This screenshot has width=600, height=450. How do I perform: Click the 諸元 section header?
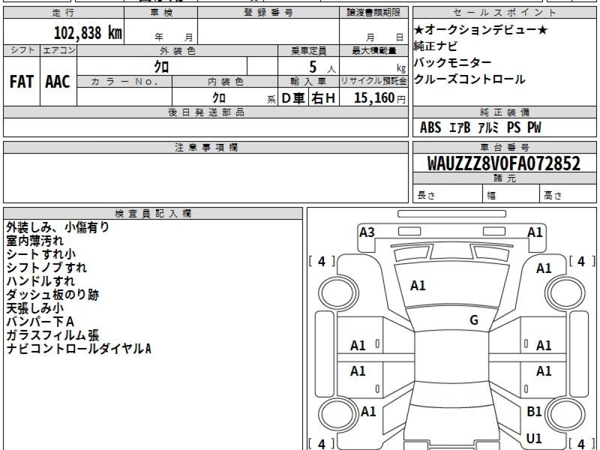click(504, 178)
